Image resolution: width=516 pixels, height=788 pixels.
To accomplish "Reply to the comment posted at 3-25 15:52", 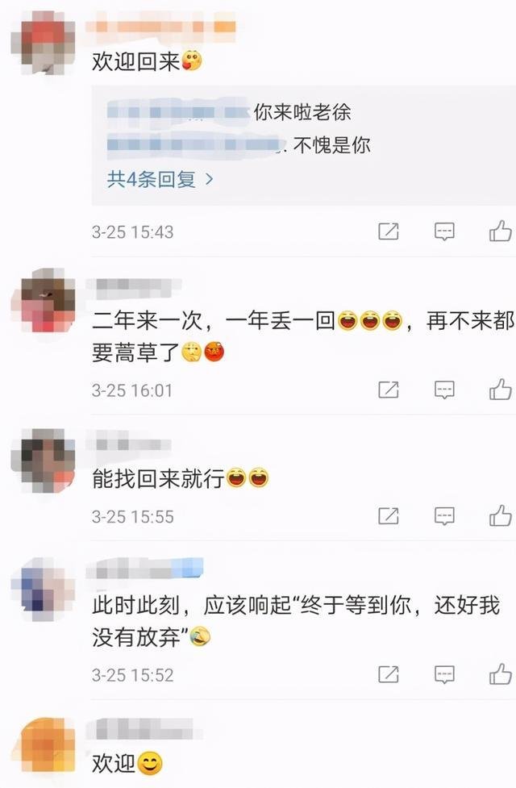I will [444, 674].
